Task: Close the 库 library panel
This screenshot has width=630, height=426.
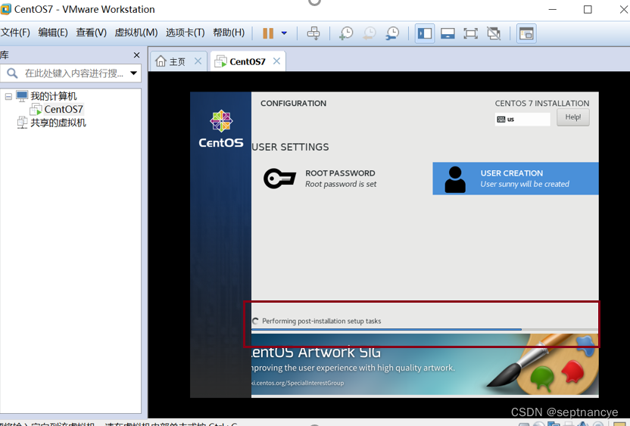Action: click(136, 55)
